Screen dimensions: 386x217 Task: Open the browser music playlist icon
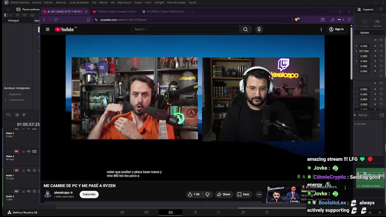[332, 20]
